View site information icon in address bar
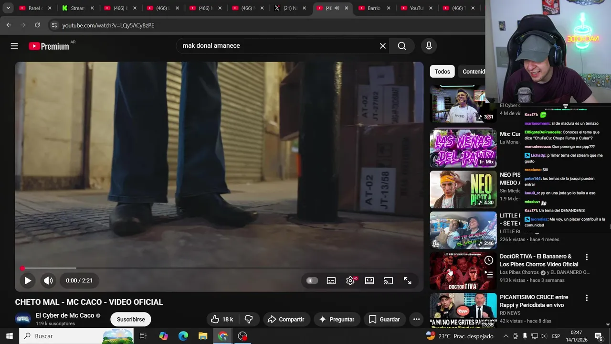Screen dimensions: 611x344 pyautogui.click(x=54, y=25)
